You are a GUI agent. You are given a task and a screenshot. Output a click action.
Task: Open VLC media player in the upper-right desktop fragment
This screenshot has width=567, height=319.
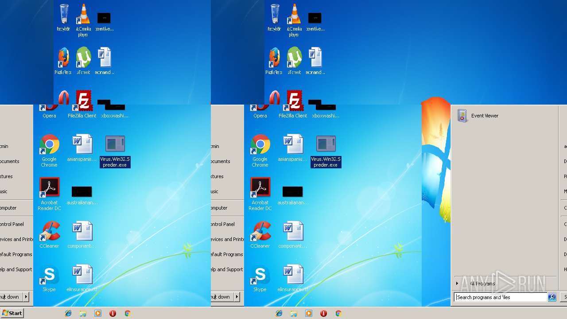pyautogui.click(x=294, y=20)
